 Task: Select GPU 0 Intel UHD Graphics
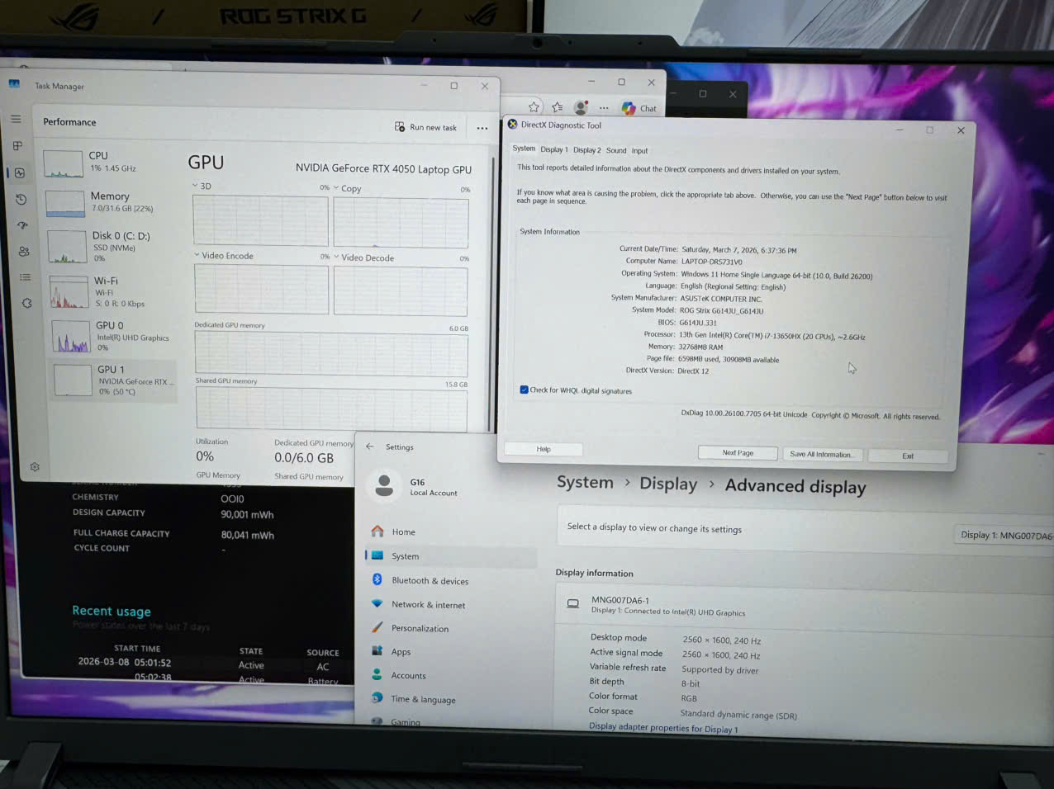(112, 336)
